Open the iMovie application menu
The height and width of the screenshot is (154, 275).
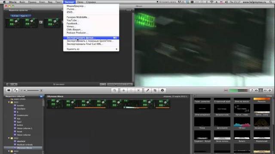[x=12, y=2]
